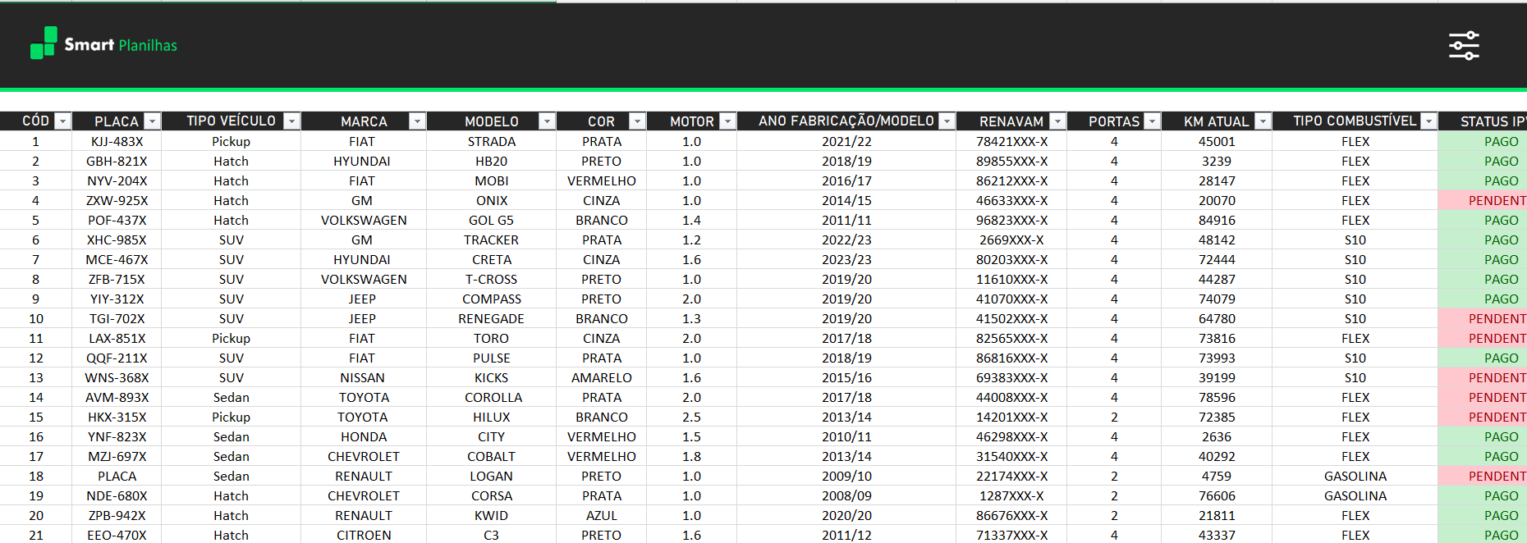The width and height of the screenshot is (1527, 543).
Task: Open the CÓD column filter dropdown
Action: click(62, 121)
